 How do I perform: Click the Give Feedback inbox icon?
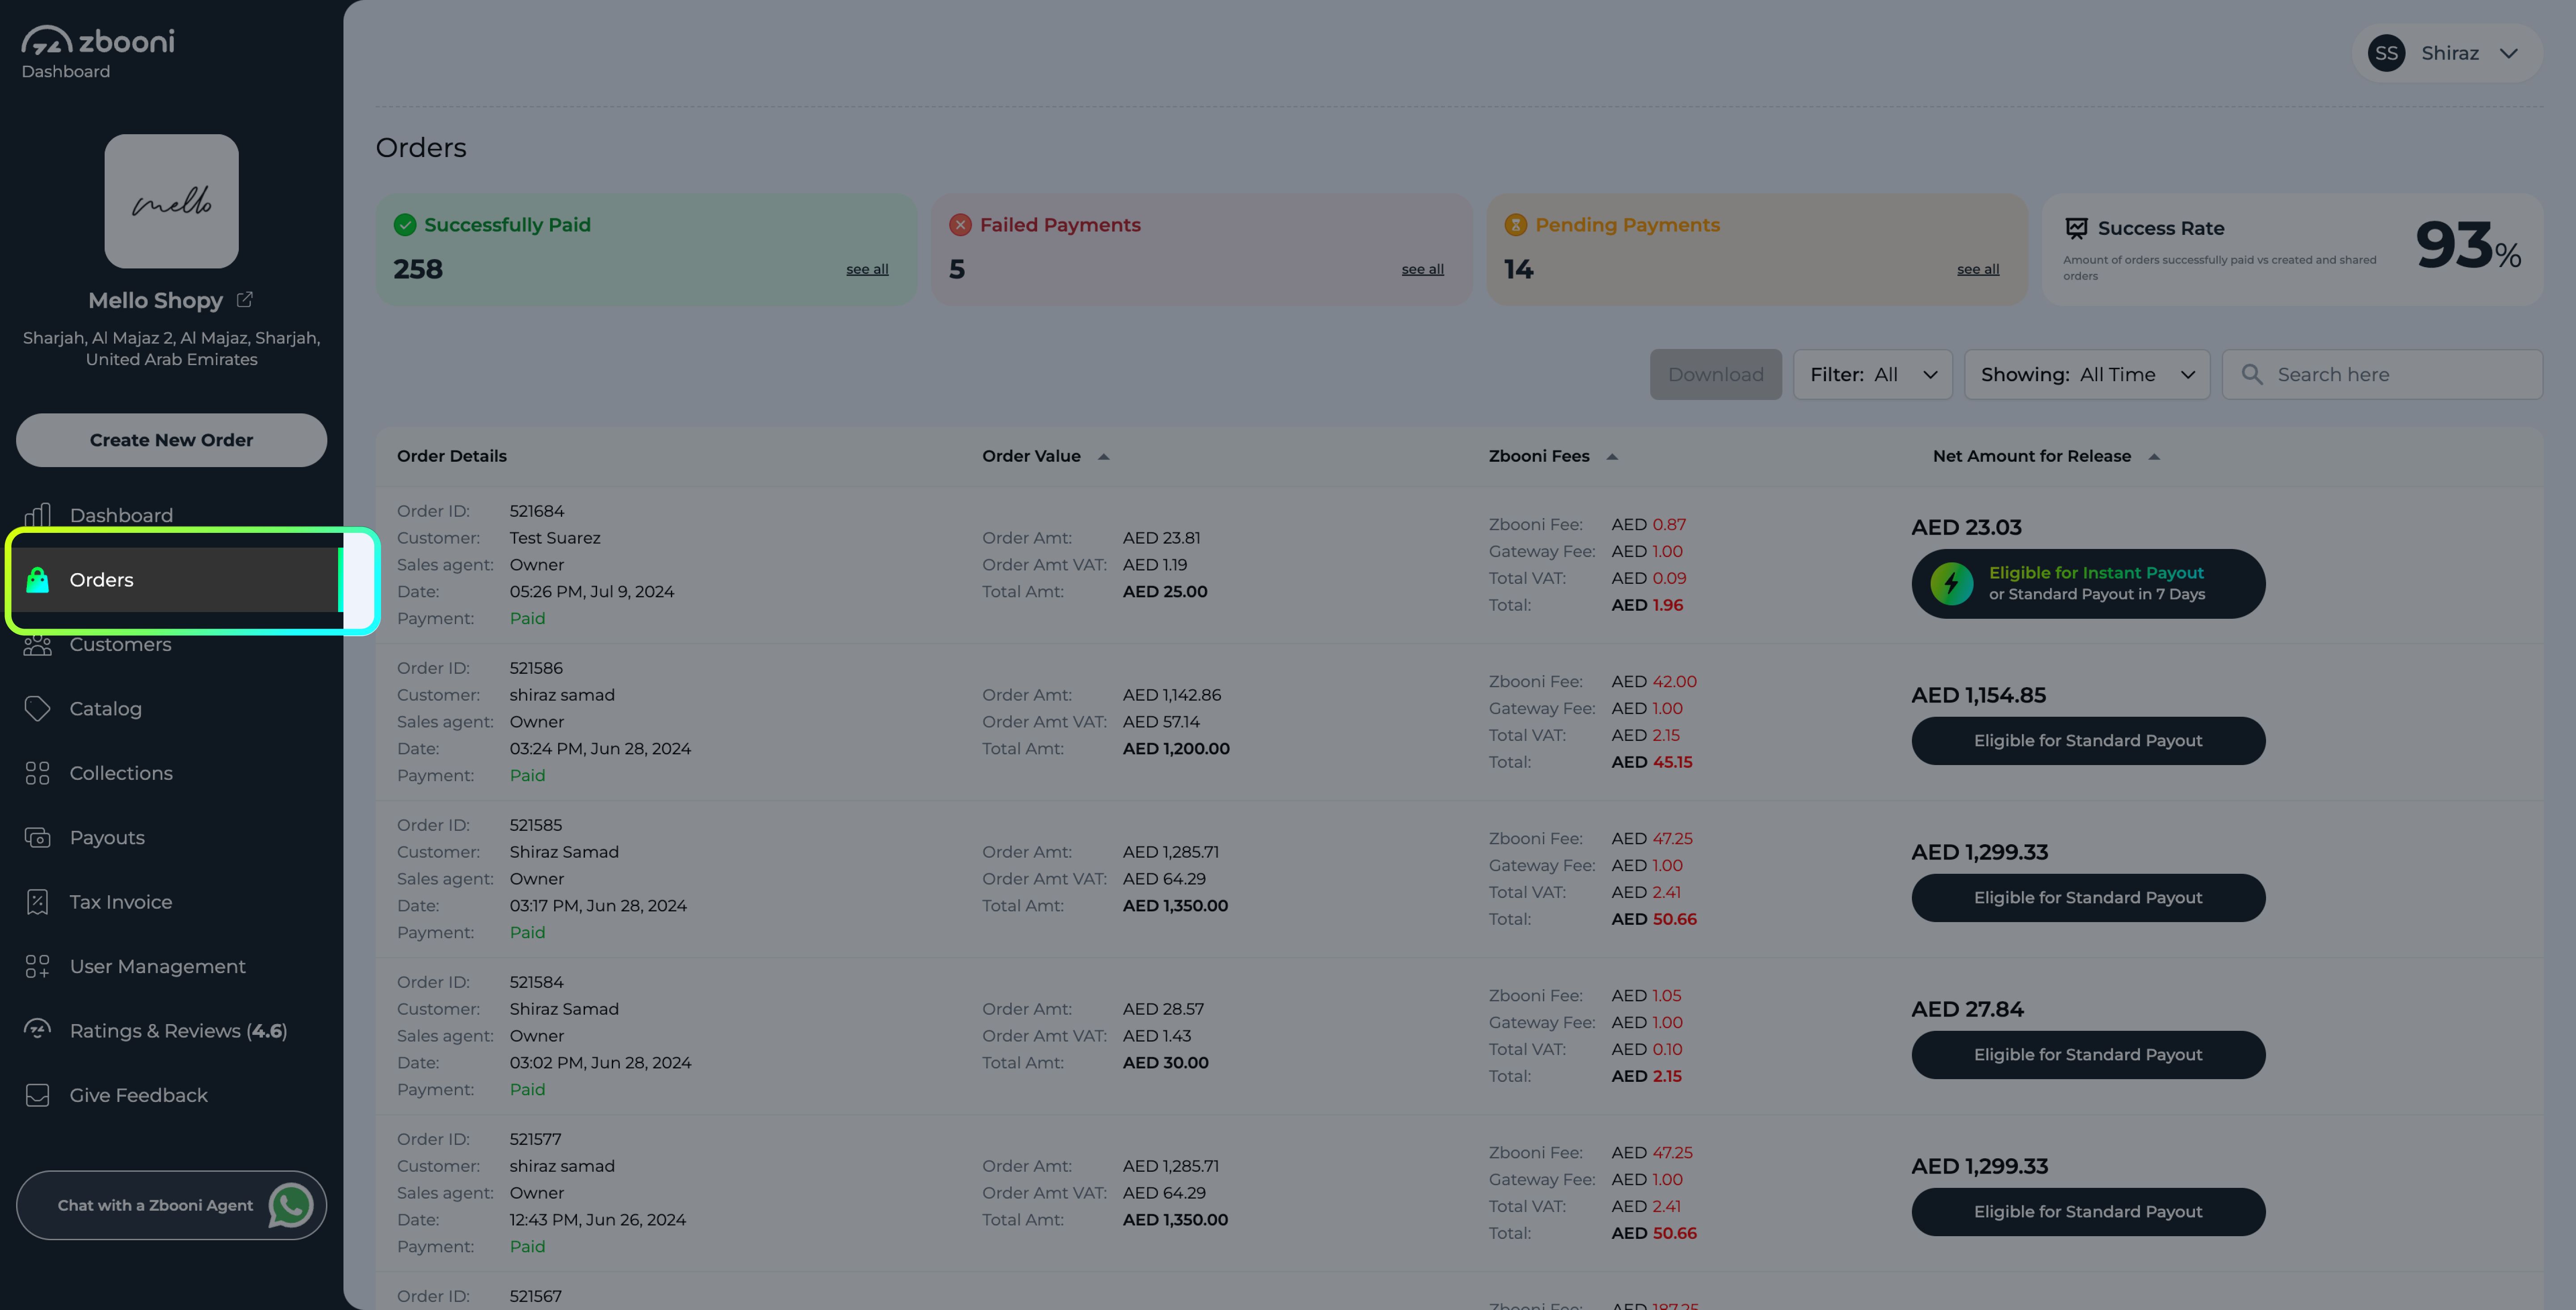click(37, 1095)
